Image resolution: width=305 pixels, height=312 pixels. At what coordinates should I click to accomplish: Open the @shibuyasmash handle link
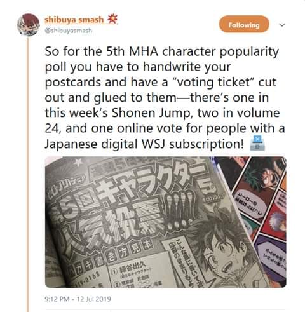click(x=68, y=31)
